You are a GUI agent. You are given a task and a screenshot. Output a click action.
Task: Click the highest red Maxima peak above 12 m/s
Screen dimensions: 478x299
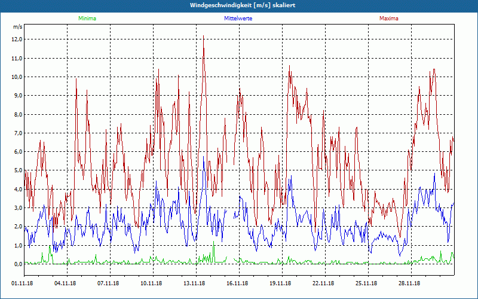pyautogui.click(x=203, y=36)
